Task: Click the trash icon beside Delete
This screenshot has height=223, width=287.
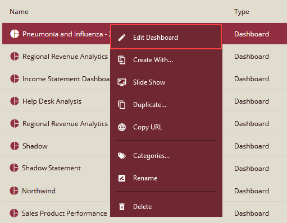Action: tap(122, 207)
